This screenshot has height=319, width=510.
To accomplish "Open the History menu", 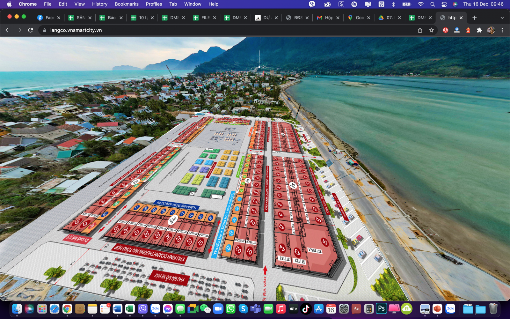I will click(x=100, y=4).
